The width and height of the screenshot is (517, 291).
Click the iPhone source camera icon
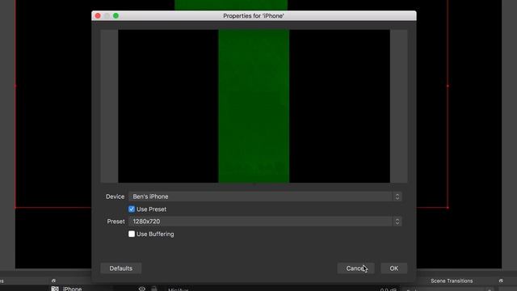pyautogui.click(x=55, y=289)
